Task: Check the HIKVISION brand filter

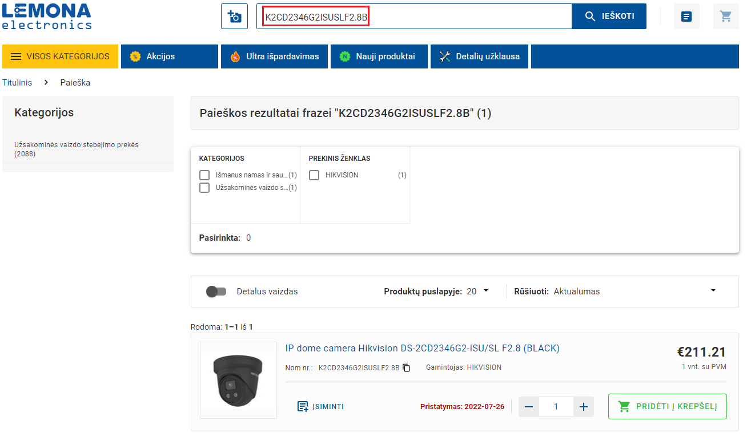Action: pyautogui.click(x=314, y=175)
